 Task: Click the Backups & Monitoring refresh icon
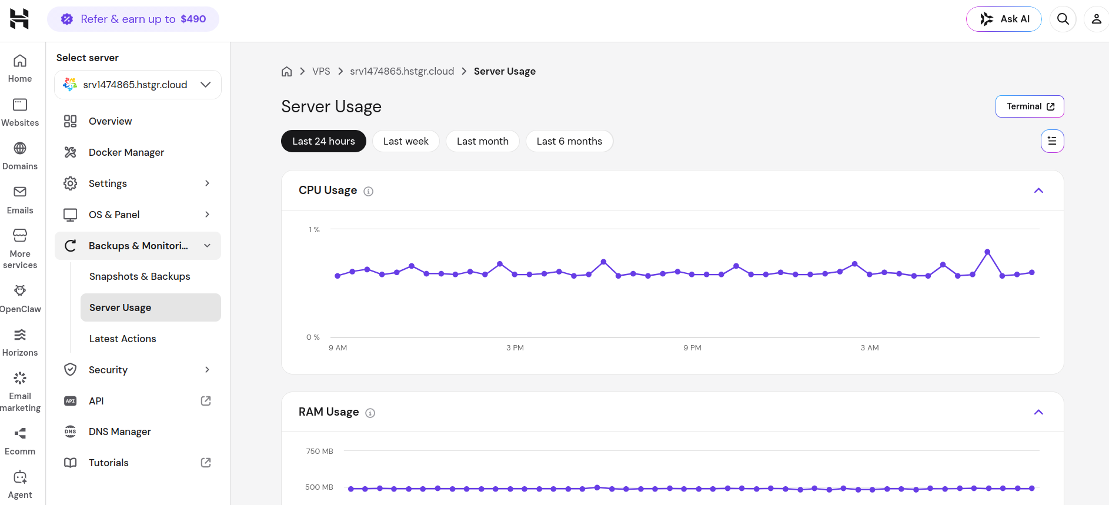click(x=71, y=246)
